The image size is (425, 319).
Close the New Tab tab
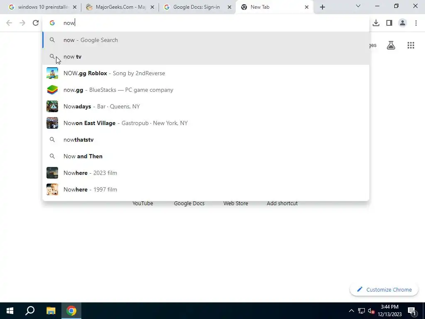[x=307, y=7]
